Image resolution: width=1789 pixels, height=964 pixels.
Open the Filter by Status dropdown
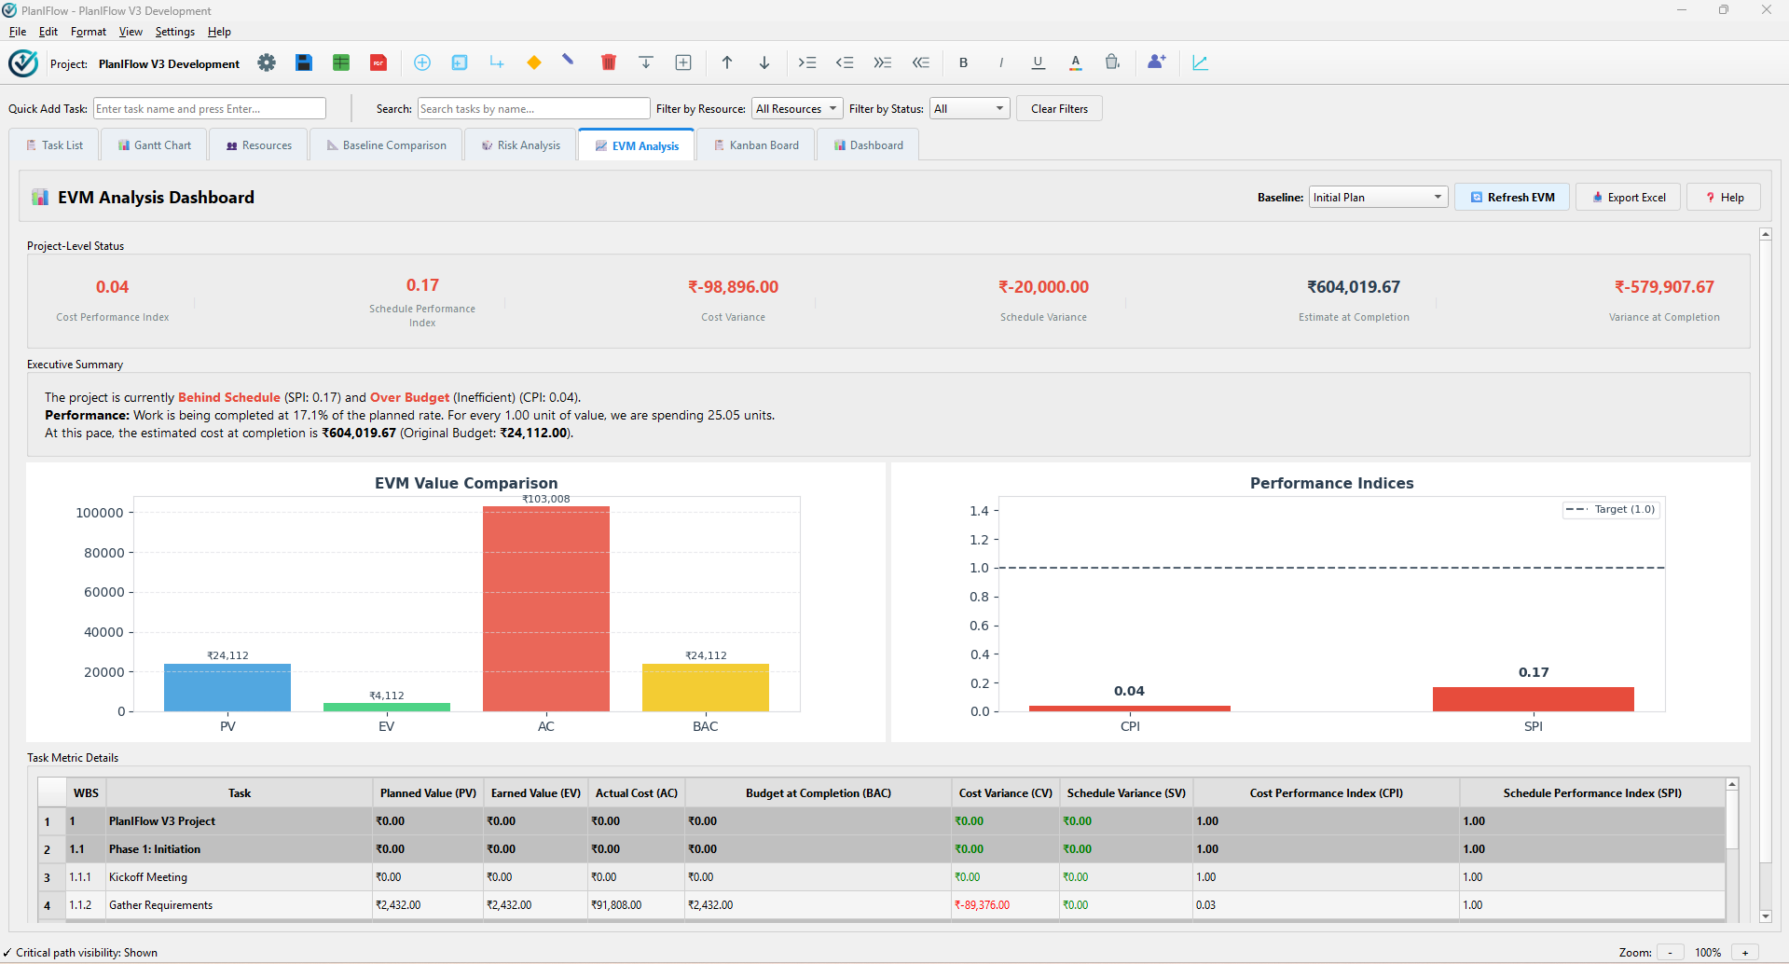970,109
